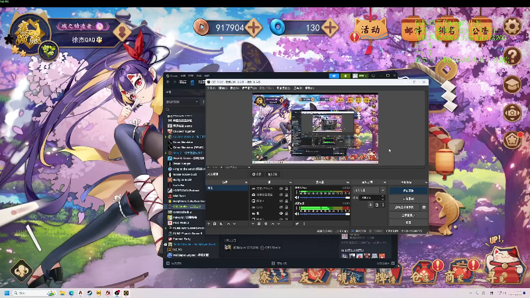Viewport: 530px width, 298px height.
Task: Click start recording button in Controls
Action: [408, 199]
